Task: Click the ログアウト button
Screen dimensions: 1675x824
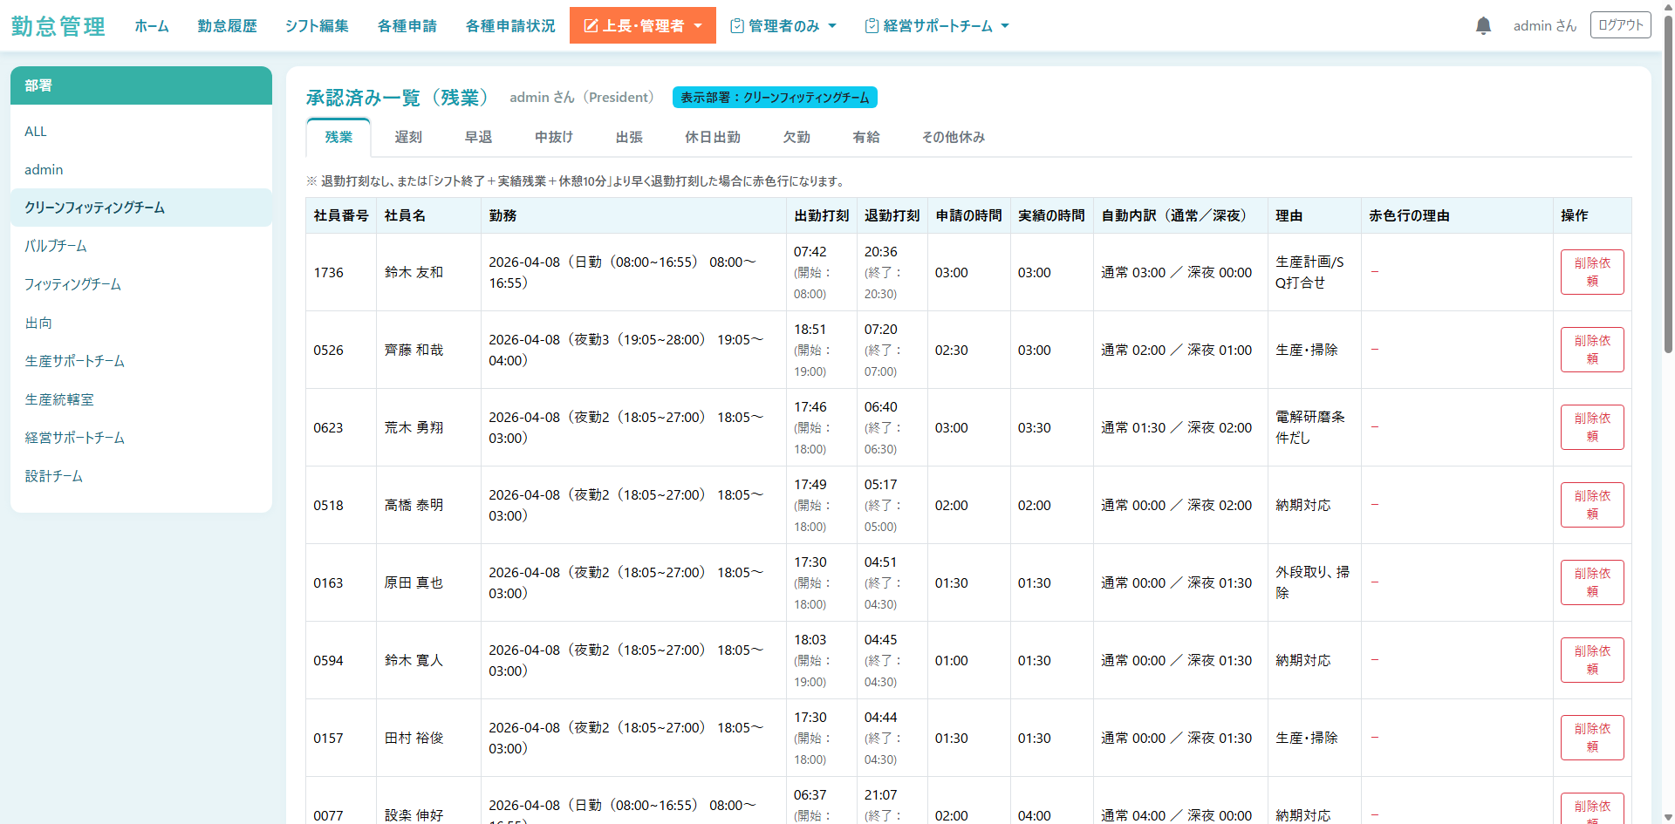Action: 1621,25
